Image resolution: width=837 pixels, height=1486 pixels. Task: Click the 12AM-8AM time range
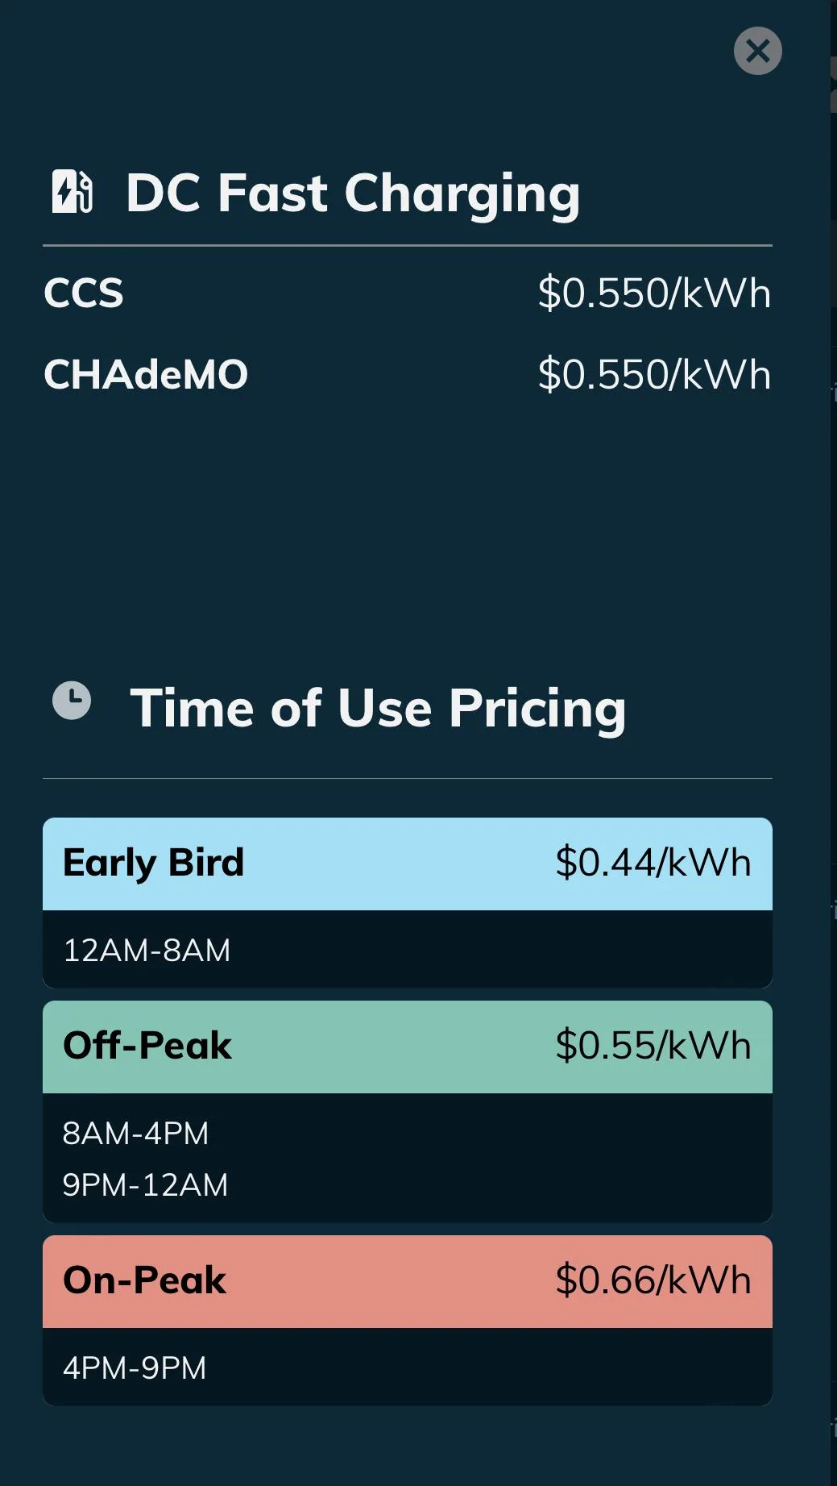(x=147, y=950)
